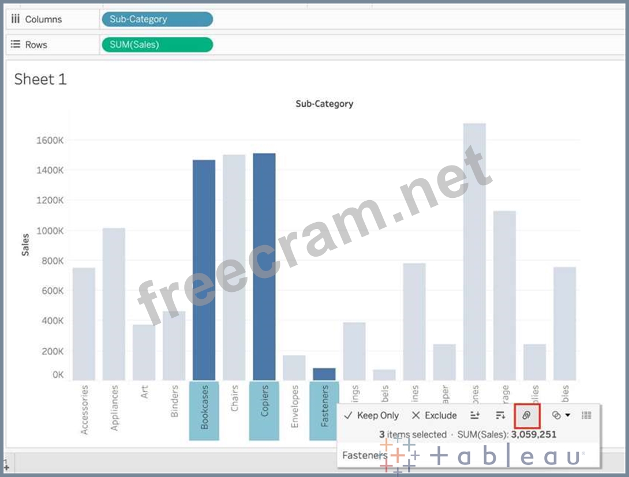629x477 pixels.
Task: Open the Create Set dropdown arrow
Action: click(568, 415)
